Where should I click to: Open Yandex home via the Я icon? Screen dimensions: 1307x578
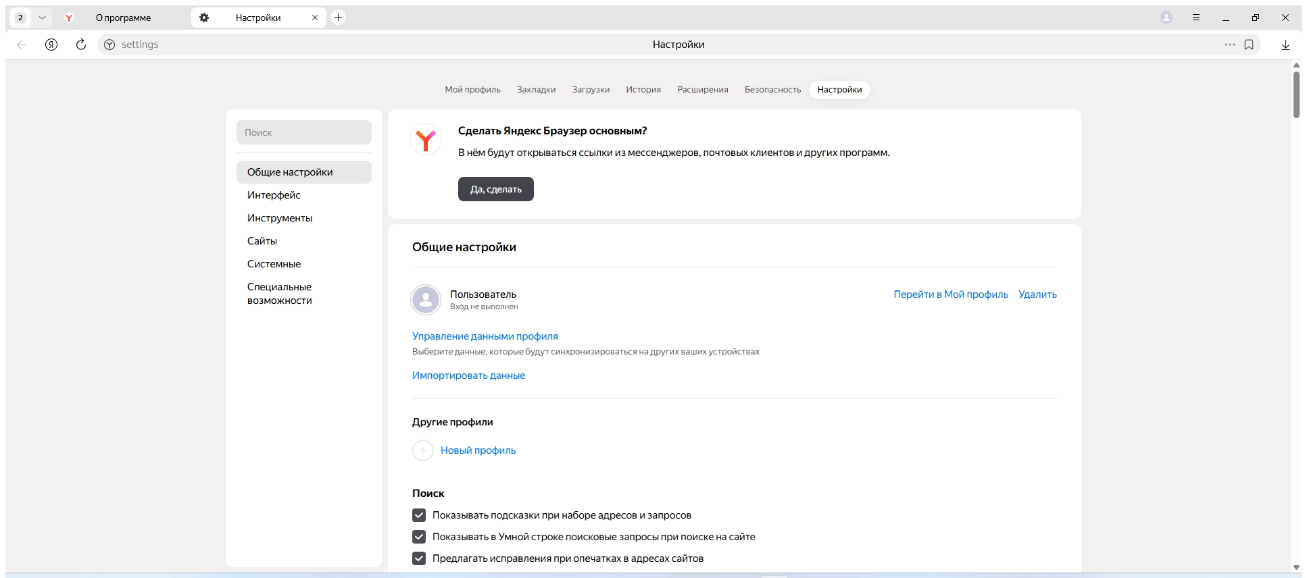[51, 45]
